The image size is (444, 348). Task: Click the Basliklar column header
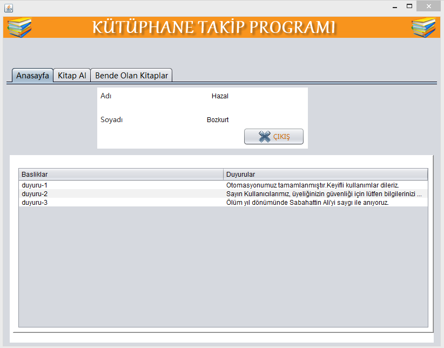pyautogui.click(x=121, y=175)
